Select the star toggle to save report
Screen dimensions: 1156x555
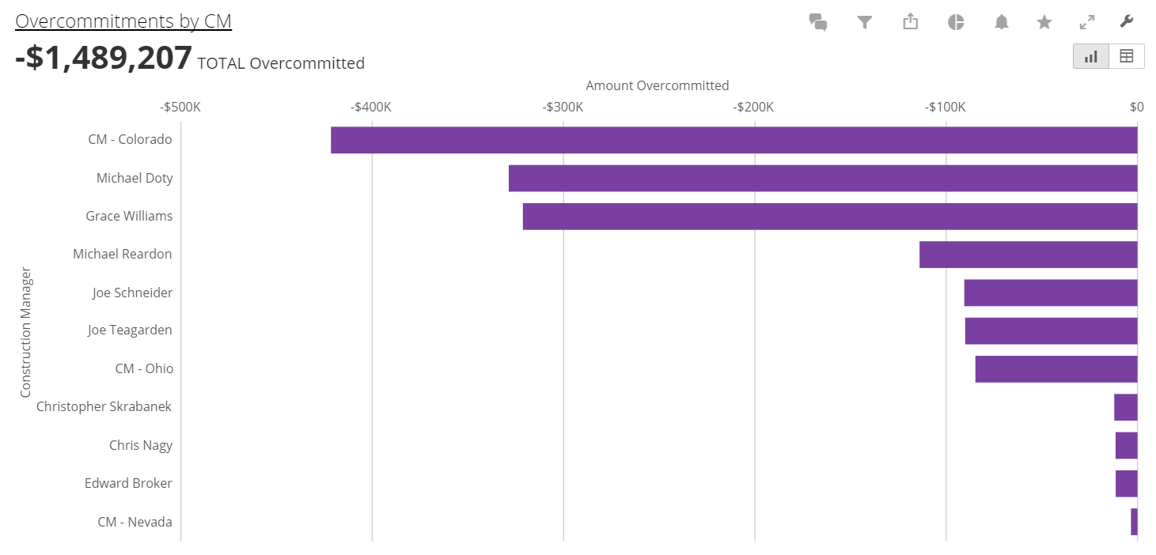tap(1044, 23)
